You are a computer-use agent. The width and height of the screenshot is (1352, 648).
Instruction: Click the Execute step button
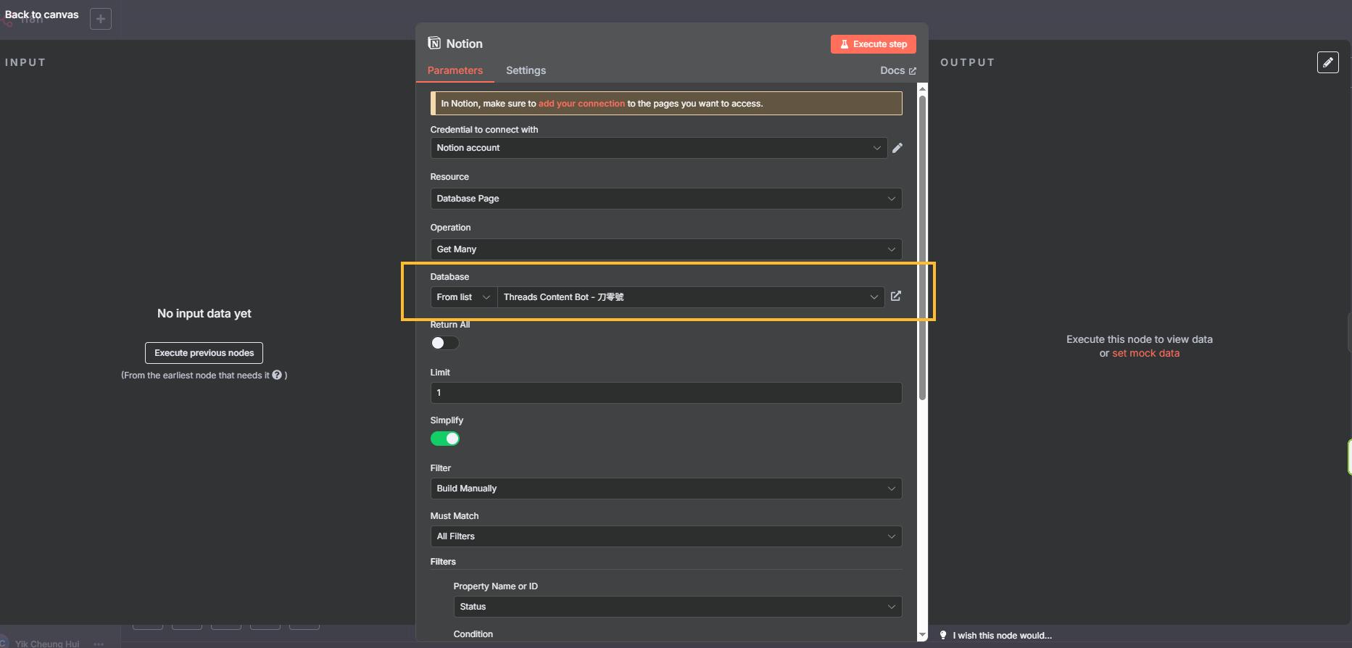(x=874, y=44)
